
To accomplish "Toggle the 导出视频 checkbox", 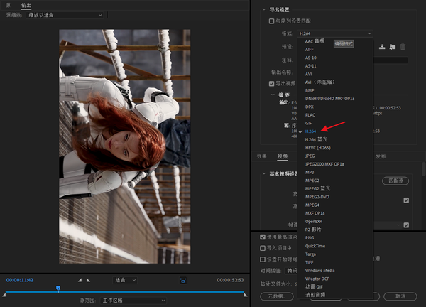I will [272, 83].
